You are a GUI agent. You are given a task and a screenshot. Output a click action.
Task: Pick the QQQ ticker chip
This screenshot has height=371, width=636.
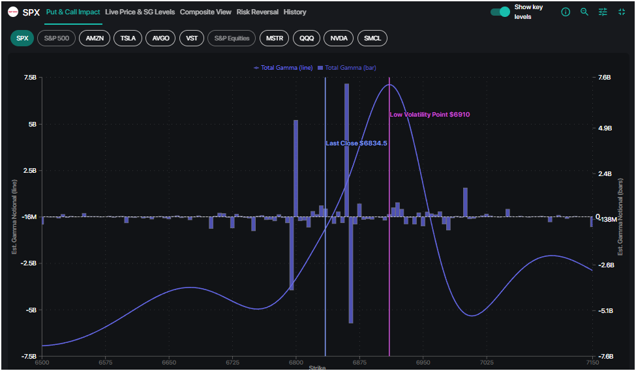(307, 38)
